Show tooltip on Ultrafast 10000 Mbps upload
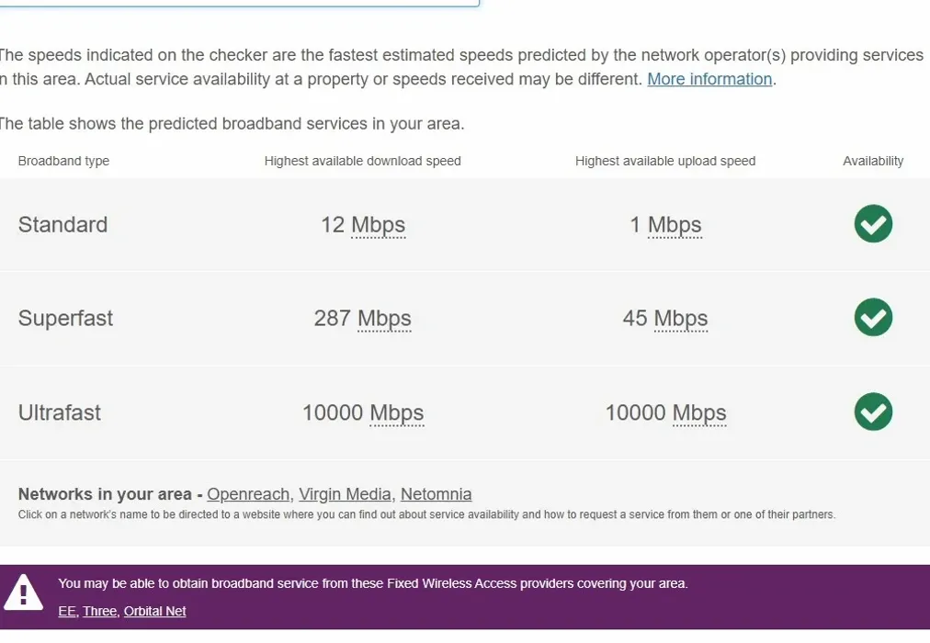This screenshot has width=930, height=643. [701, 412]
